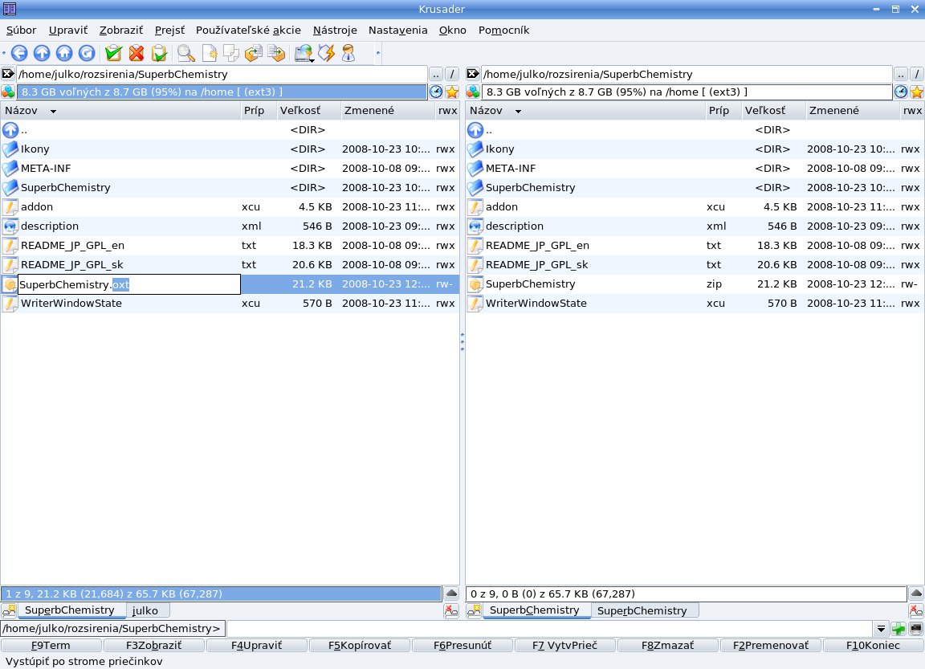Click the left panel '..' parent button
Image resolution: width=925 pixels, height=669 pixels.
tap(435, 75)
